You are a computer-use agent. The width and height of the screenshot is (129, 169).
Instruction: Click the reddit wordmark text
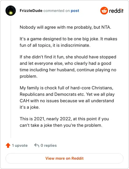pyautogui.click(x=116, y=11)
